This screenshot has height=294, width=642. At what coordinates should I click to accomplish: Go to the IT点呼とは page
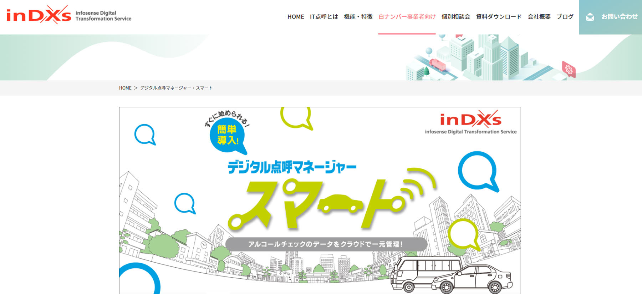click(324, 17)
